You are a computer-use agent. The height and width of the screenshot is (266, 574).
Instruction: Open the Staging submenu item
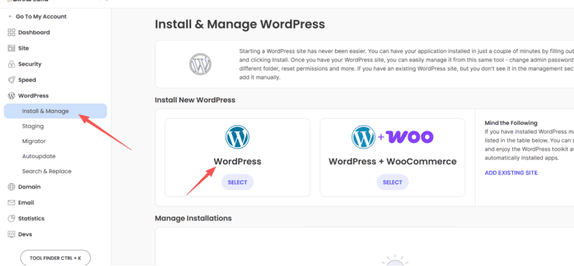(33, 126)
